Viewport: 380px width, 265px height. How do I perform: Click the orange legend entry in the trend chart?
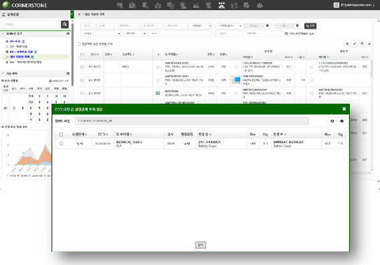[x=22, y=176]
